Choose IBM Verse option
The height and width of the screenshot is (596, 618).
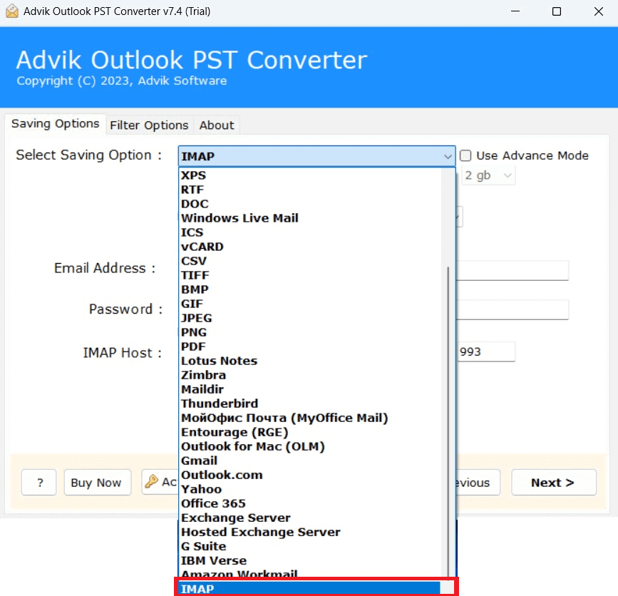310,560
